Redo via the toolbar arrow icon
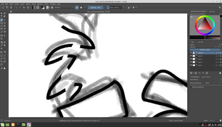This screenshot has width=222, height=127. coord(20,8)
